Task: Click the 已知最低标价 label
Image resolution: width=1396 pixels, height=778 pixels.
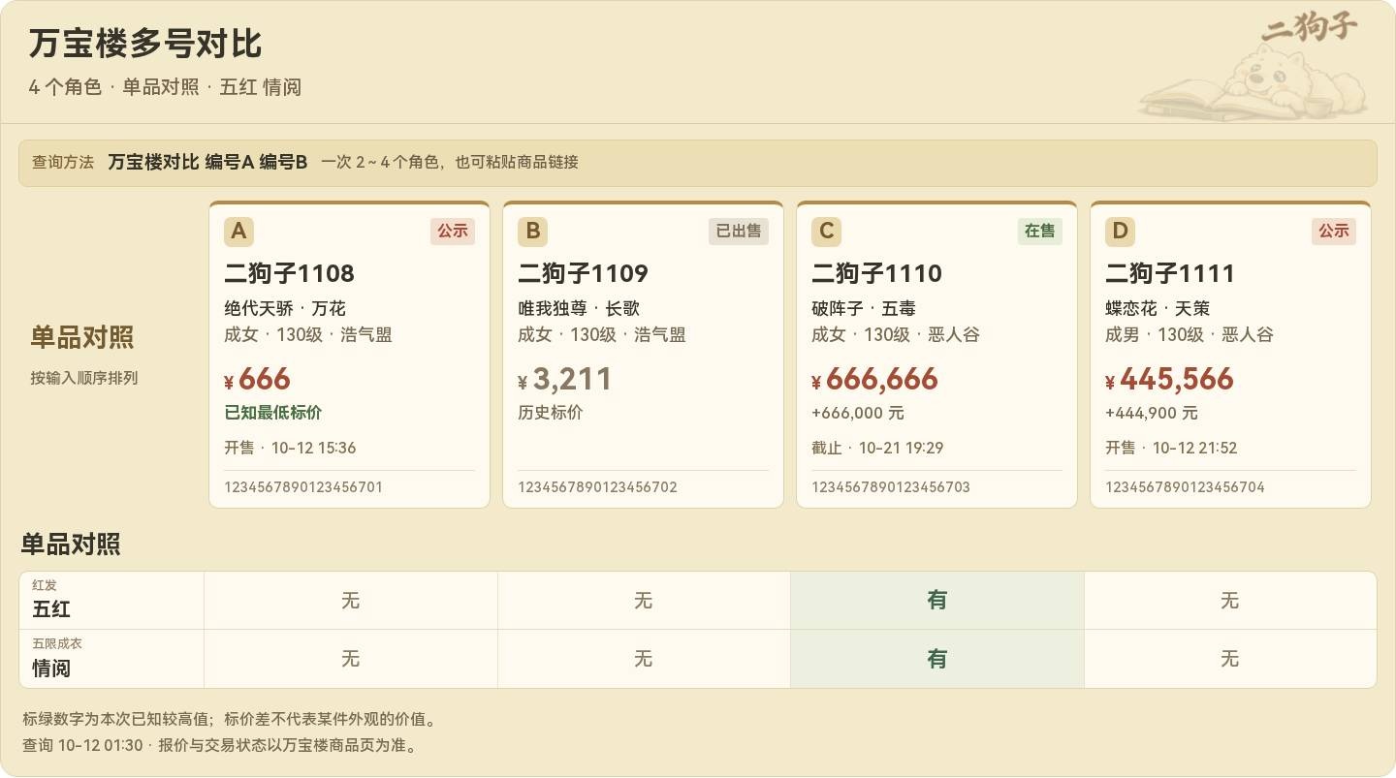Action: pos(273,413)
